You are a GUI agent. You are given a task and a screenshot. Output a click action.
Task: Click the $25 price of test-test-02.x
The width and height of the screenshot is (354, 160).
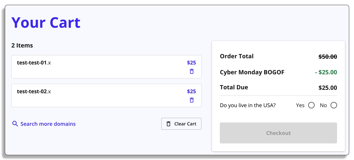[192, 92]
